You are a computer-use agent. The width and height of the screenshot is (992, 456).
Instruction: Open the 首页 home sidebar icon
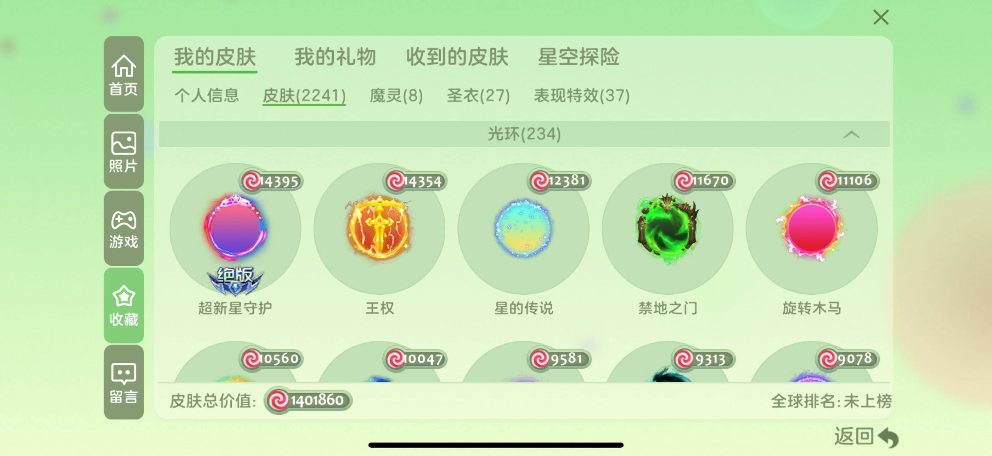click(x=124, y=74)
